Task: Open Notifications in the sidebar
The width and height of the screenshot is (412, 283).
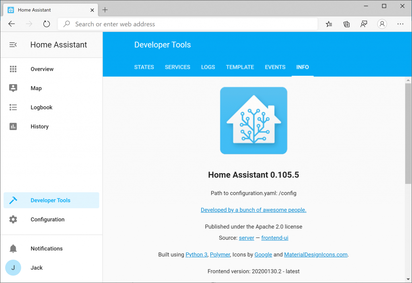Action: click(x=51, y=248)
